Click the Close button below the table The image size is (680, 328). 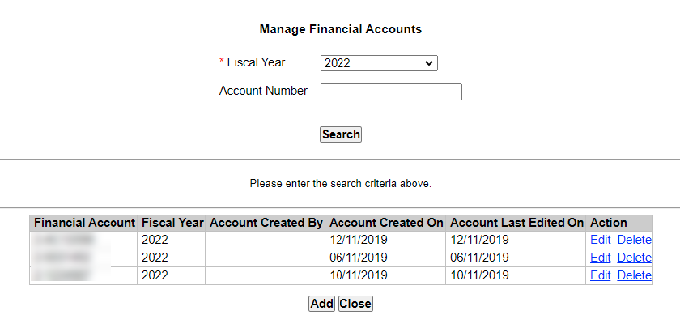(355, 304)
